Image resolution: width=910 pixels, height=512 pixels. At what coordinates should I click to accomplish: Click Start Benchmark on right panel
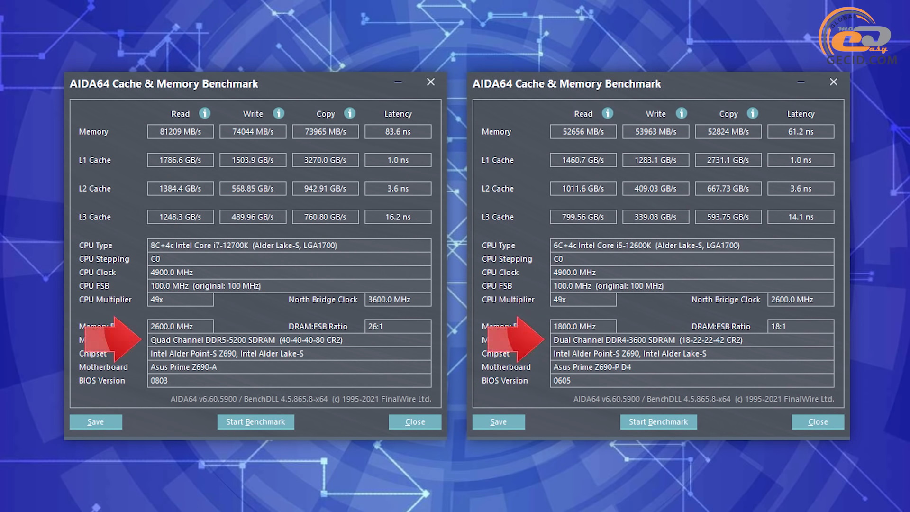click(658, 421)
